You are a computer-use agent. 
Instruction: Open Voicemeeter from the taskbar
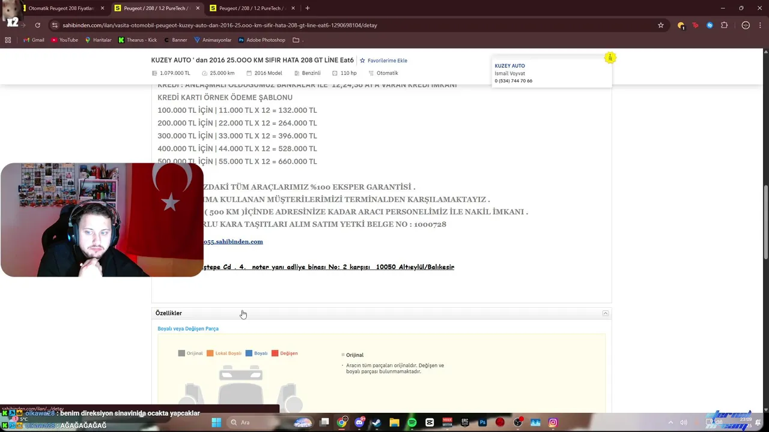click(447, 422)
